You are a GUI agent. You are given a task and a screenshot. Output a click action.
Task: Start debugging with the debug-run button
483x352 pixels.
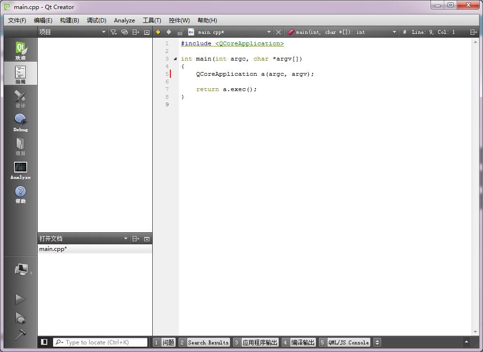pyautogui.click(x=21, y=318)
